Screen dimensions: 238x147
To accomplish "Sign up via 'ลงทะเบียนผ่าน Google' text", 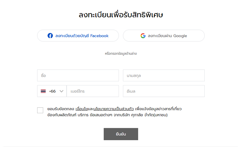I will pos(167,36).
